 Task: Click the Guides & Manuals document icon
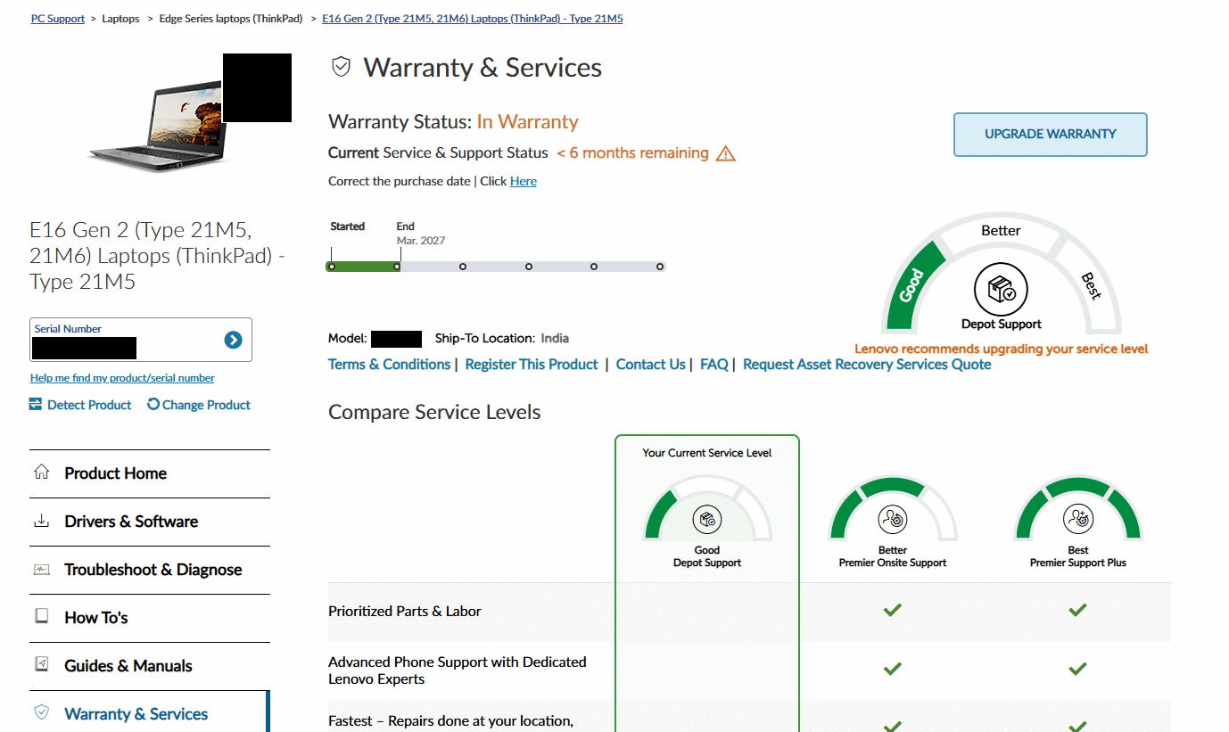(41, 665)
